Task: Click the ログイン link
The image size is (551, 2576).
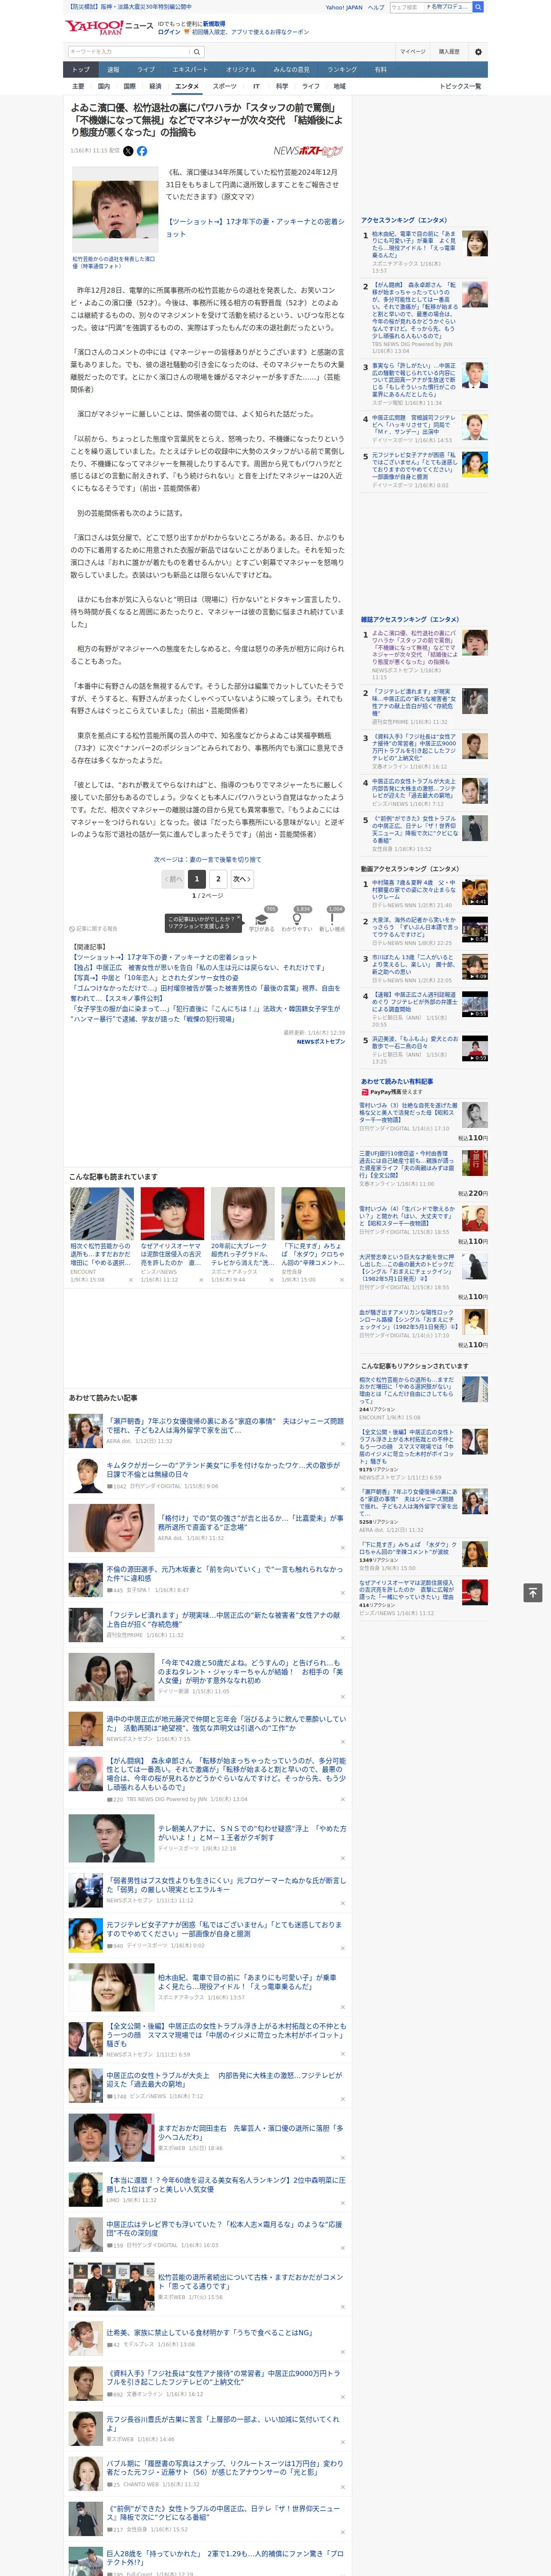Action: coord(169,32)
